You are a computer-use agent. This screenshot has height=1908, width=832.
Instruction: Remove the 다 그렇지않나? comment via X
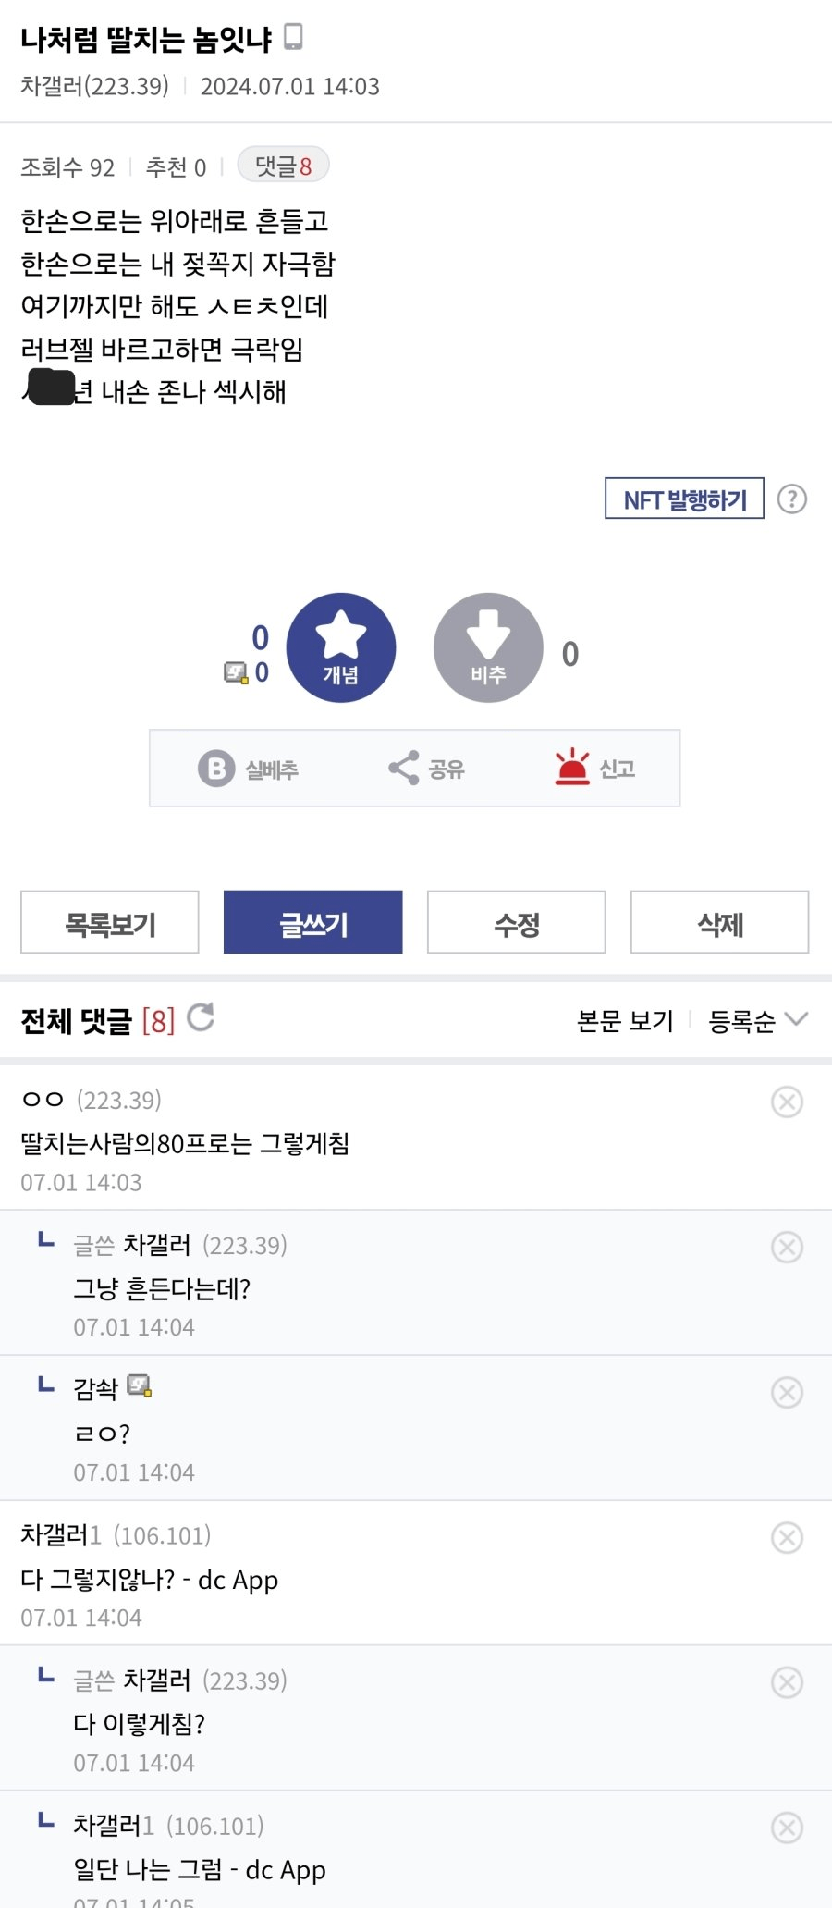point(787,1537)
